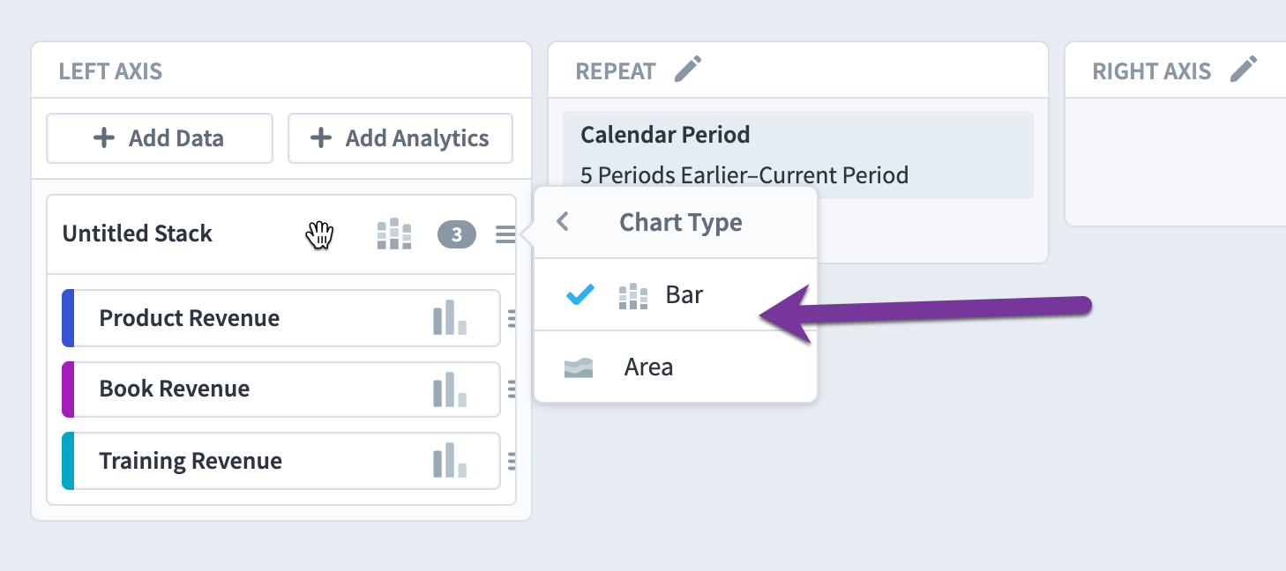Click the purple Book Revenue color swatch
This screenshot has height=571, width=1286.
(68, 389)
